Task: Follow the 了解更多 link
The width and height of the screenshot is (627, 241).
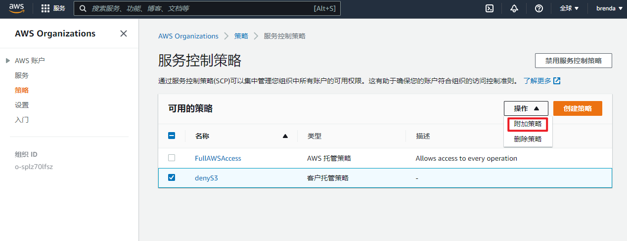Action: coord(537,80)
